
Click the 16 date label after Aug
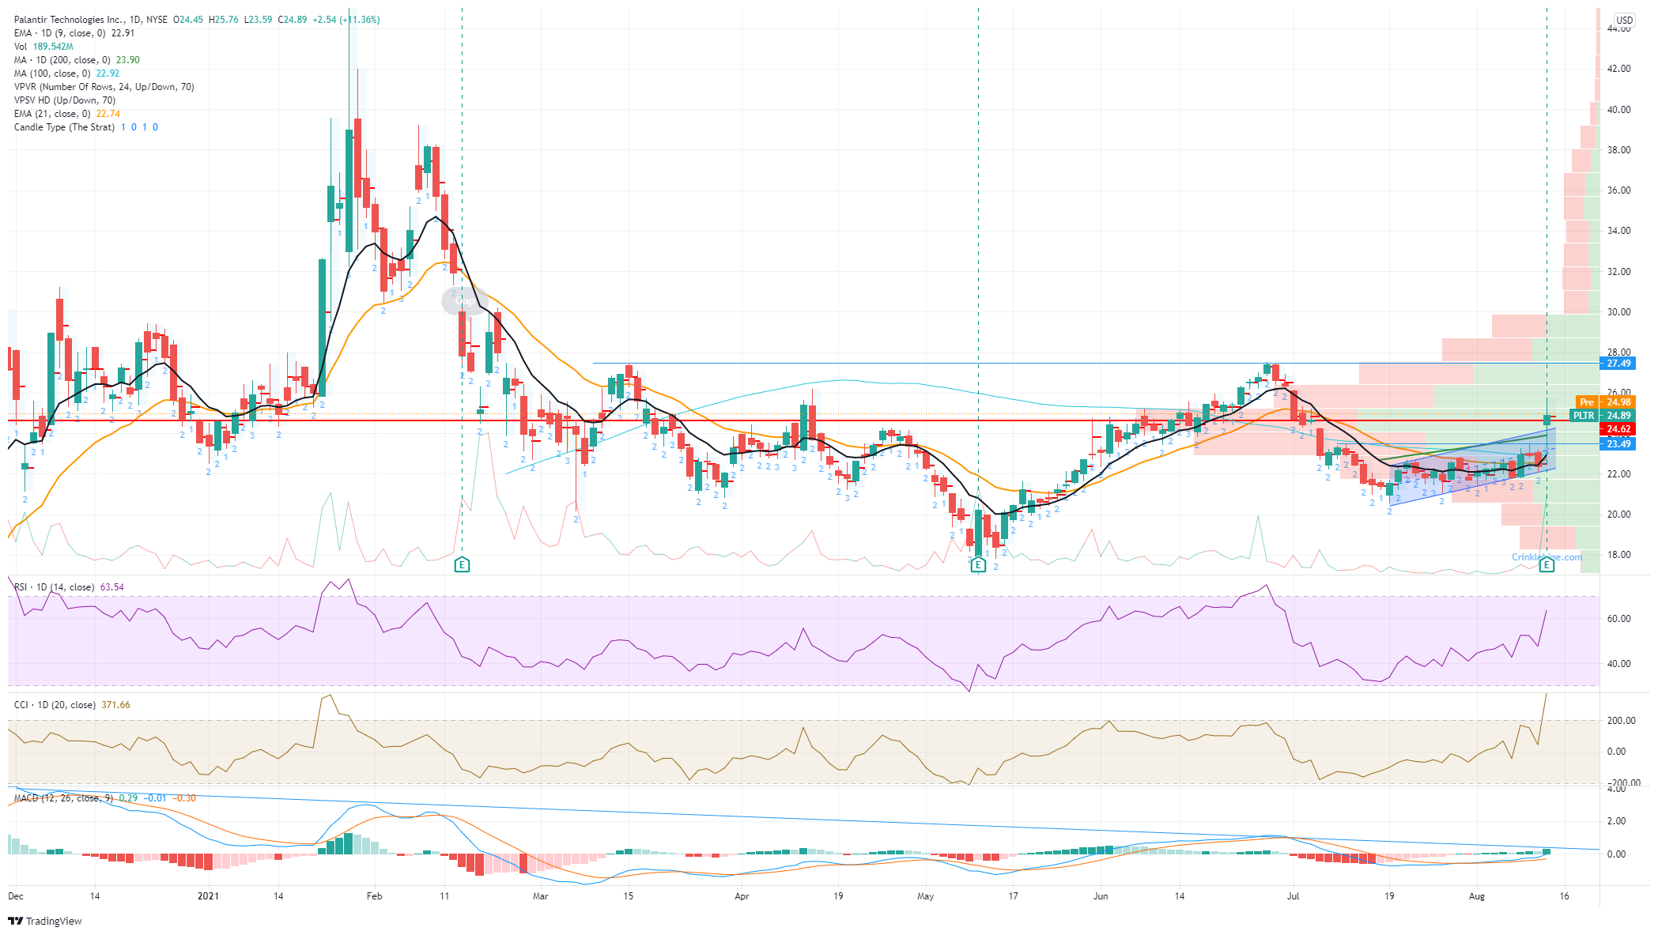click(x=1564, y=896)
